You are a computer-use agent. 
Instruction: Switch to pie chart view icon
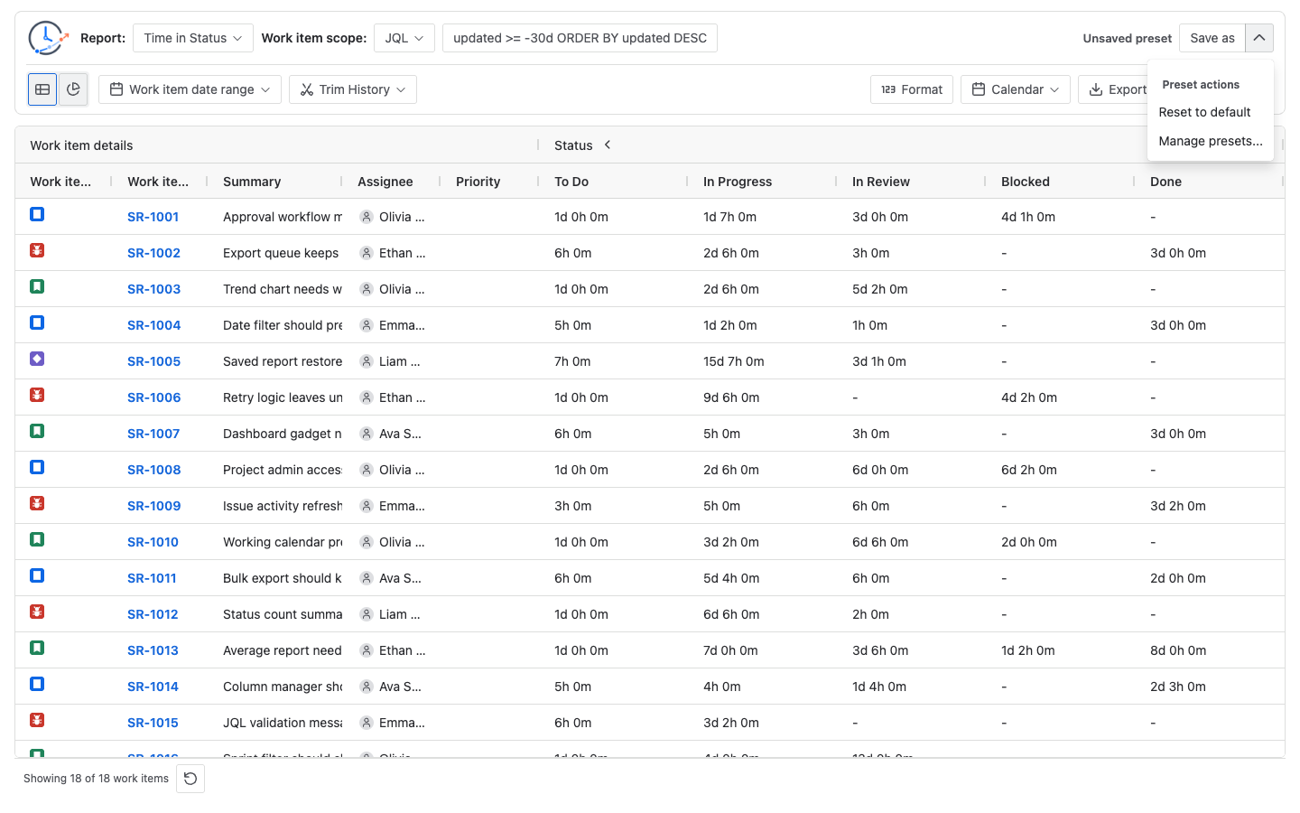pos(73,89)
